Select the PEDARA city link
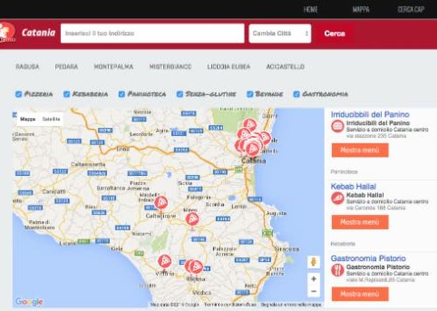Image resolution: width=437 pixels, height=311 pixels. tap(66, 67)
